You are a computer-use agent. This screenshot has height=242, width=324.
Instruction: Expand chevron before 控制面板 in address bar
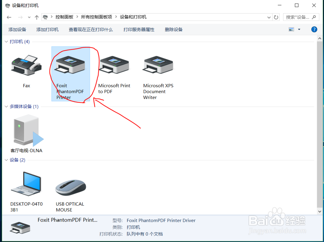[x=52, y=17]
